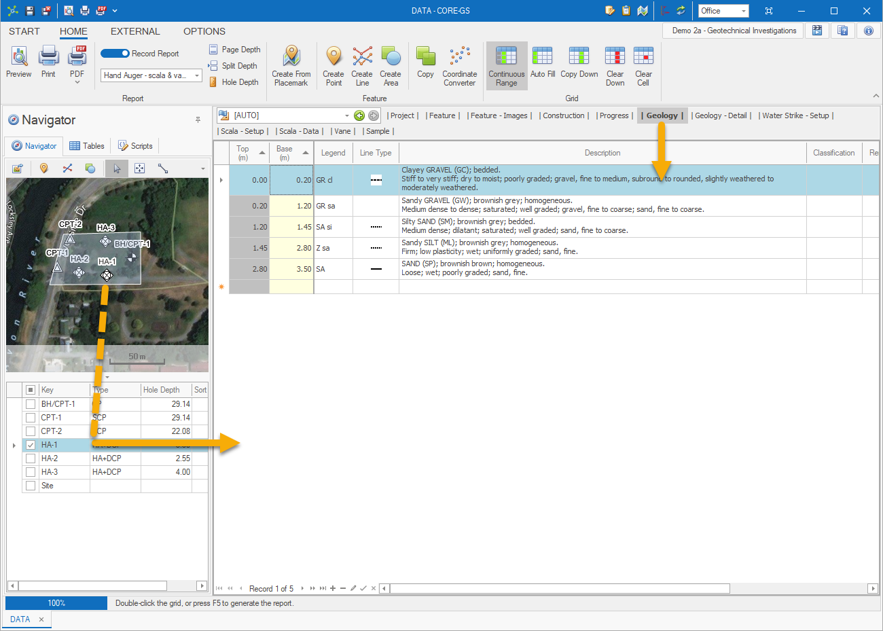This screenshot has height=631, width=883.
Task: Click the 100% progress bar
Action: pos(56,603)
